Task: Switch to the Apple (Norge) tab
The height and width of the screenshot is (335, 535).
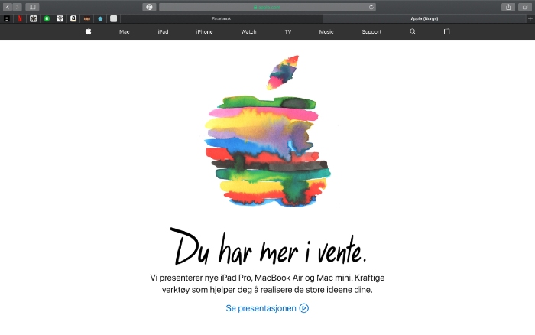Action: [x=424, y=19]
